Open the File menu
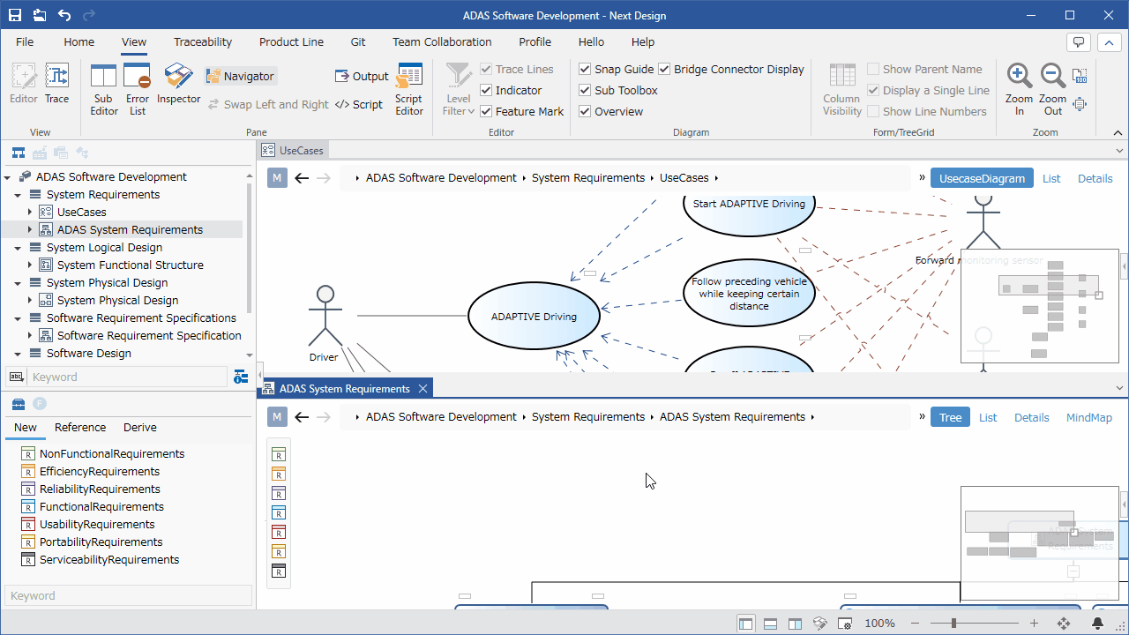 coord(25,41)
